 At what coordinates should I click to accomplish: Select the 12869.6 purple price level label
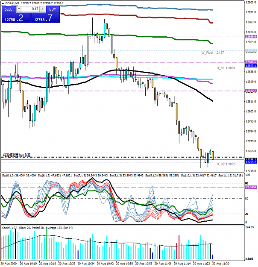pos(251,37)
